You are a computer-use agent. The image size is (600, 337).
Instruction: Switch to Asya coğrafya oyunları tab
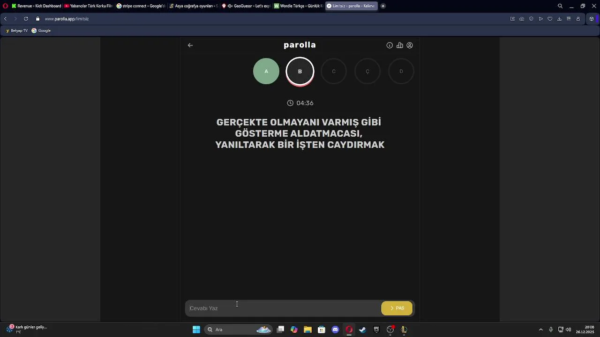pyautogui.click(x=193, y=6)
